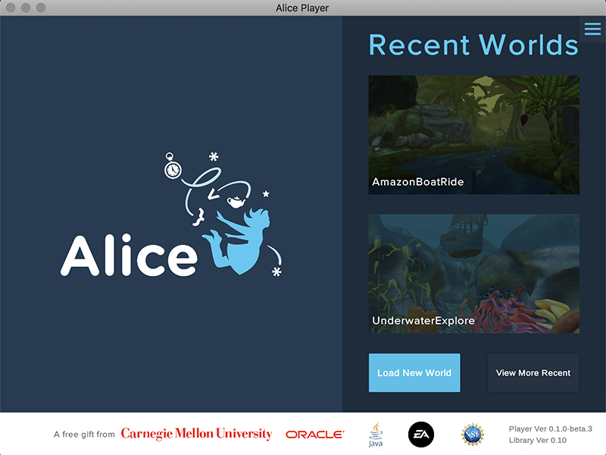The width and height of the screenshot is (606, 455).
Task: Click the Load New World button
Action: click(414, 372)
